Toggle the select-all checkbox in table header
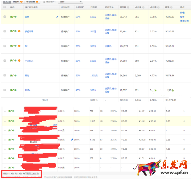This screenshot has width=191, height=179. 5,7
